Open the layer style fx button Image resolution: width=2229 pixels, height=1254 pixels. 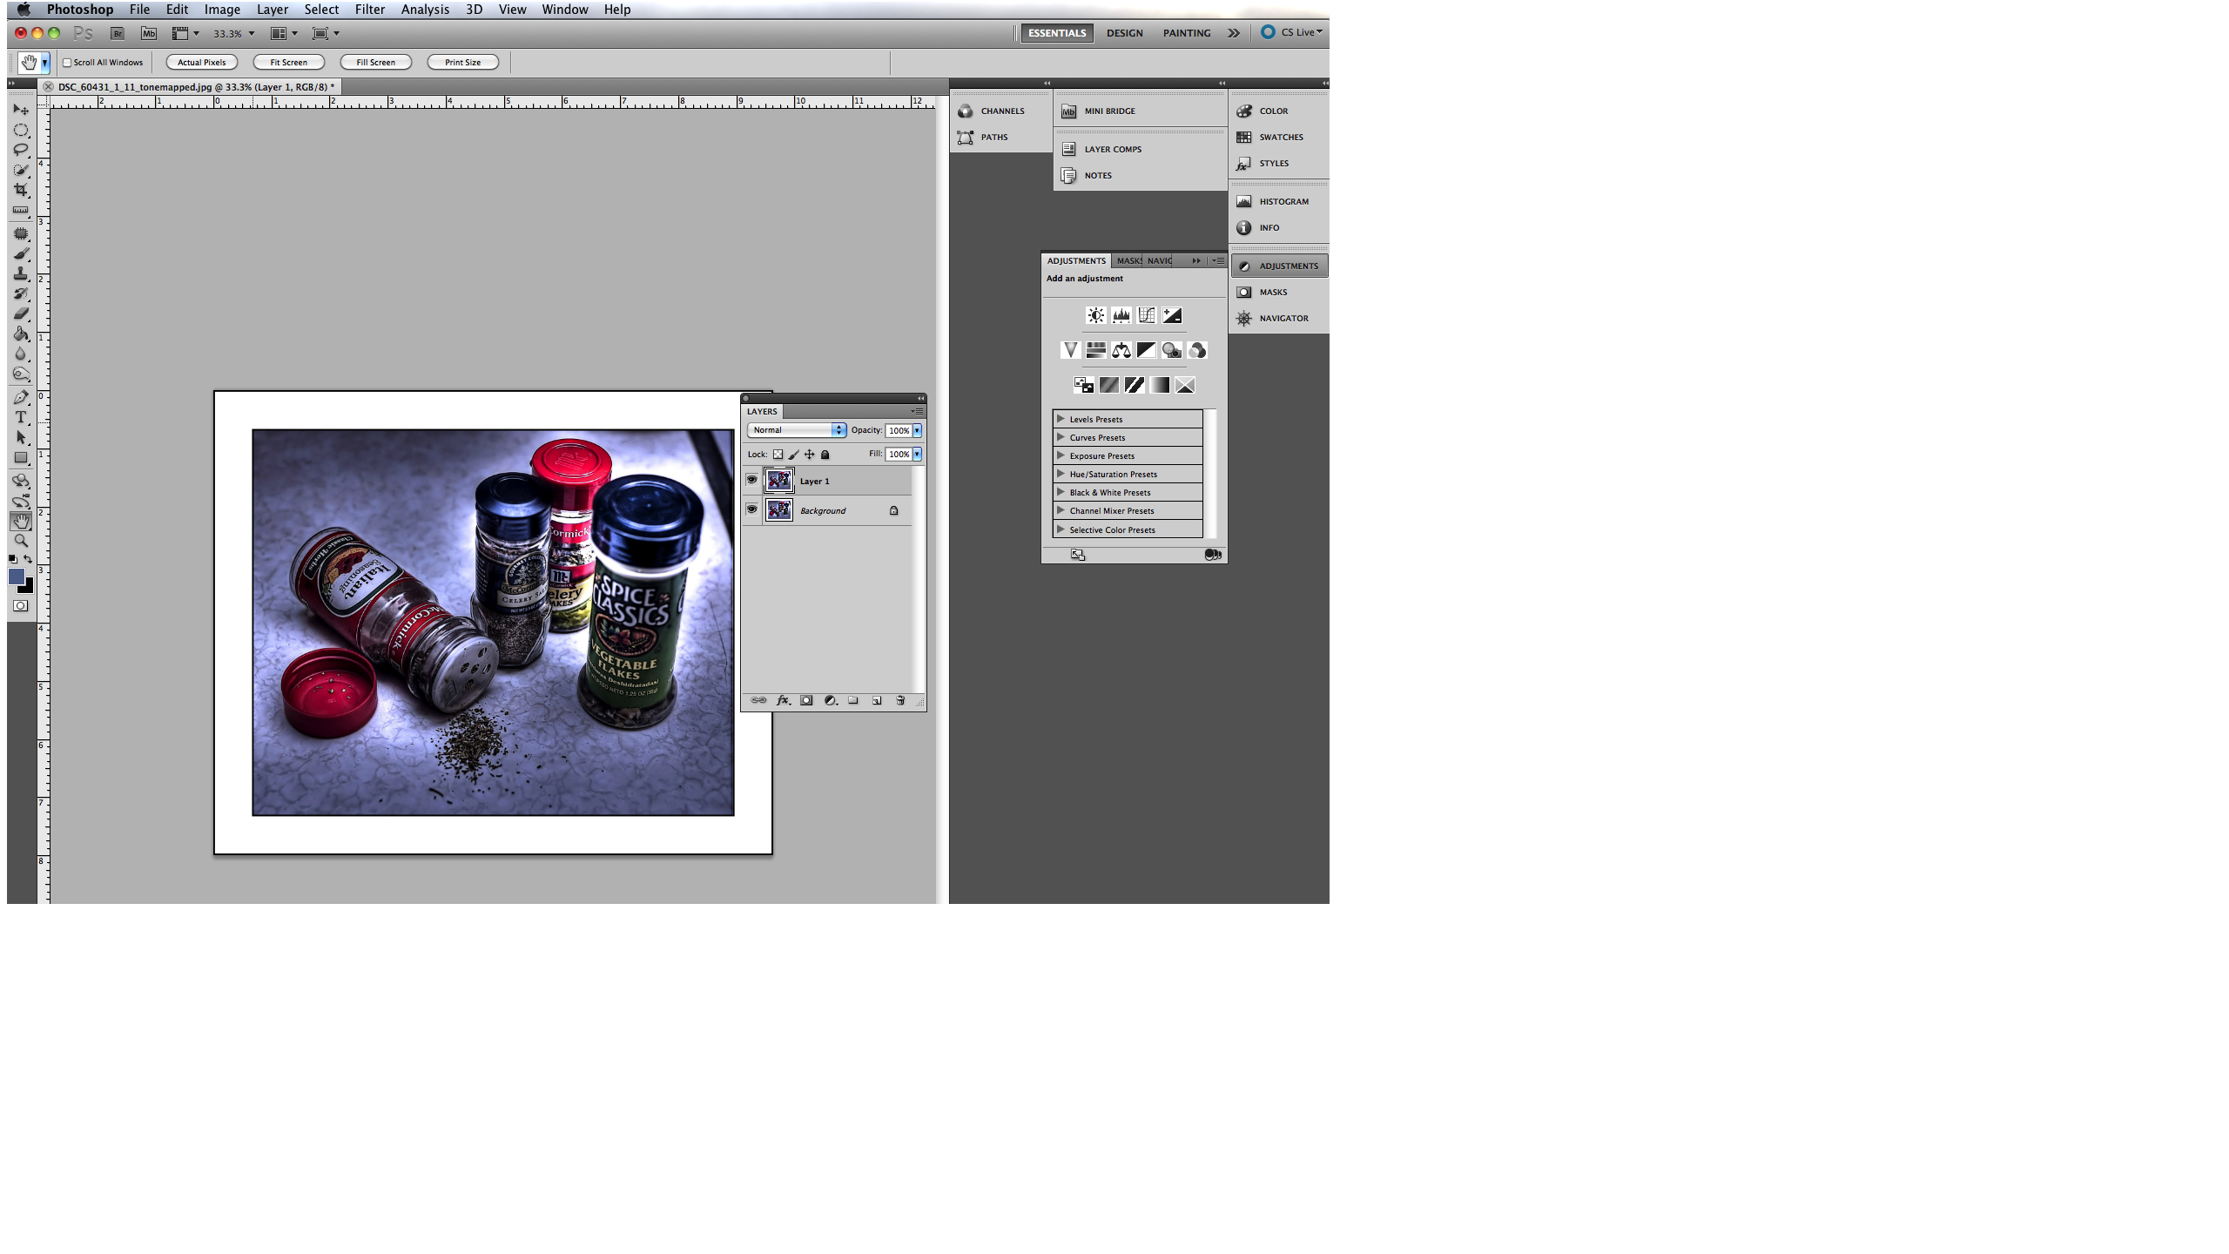(x=783, y=700)
